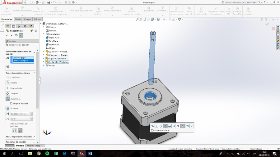Switch to the Diseño ribbon tab

[x=18, y=19]
